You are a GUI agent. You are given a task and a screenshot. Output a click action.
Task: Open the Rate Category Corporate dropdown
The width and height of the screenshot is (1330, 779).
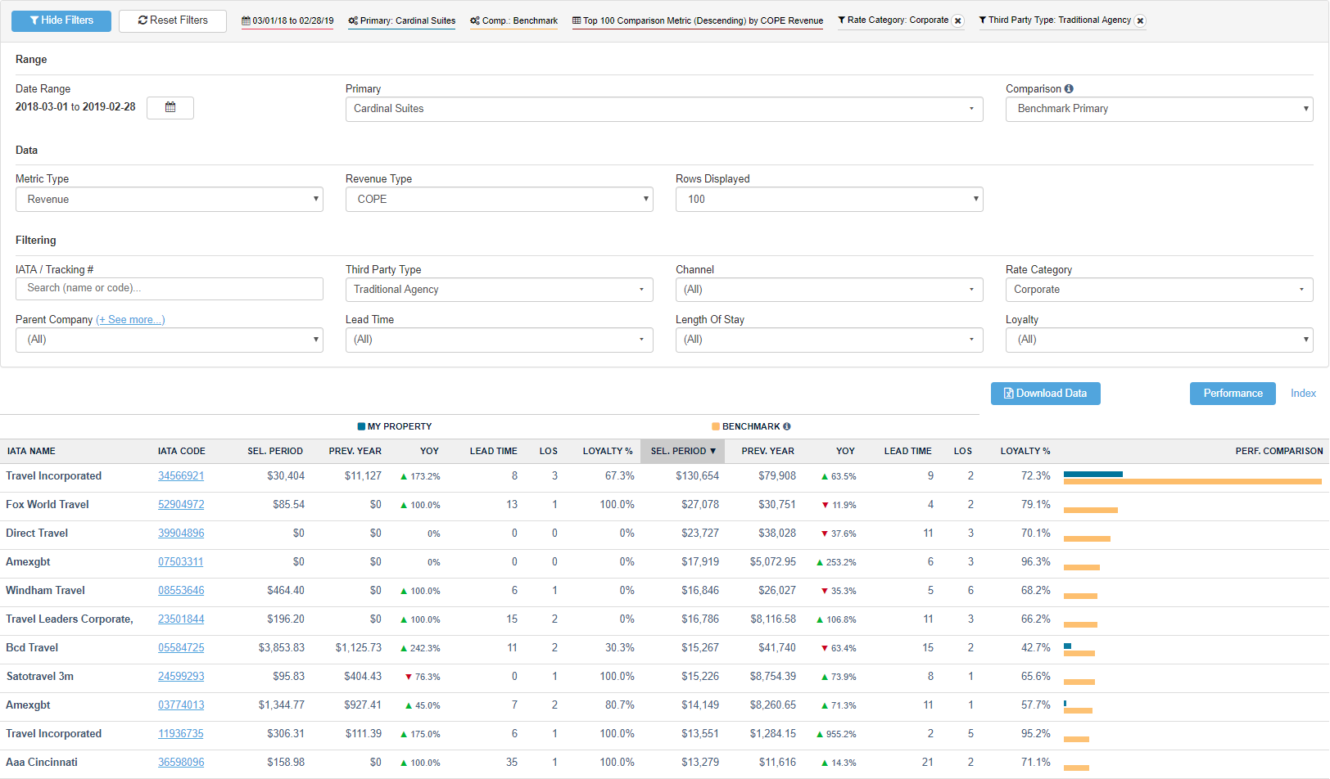(1159, 290)
